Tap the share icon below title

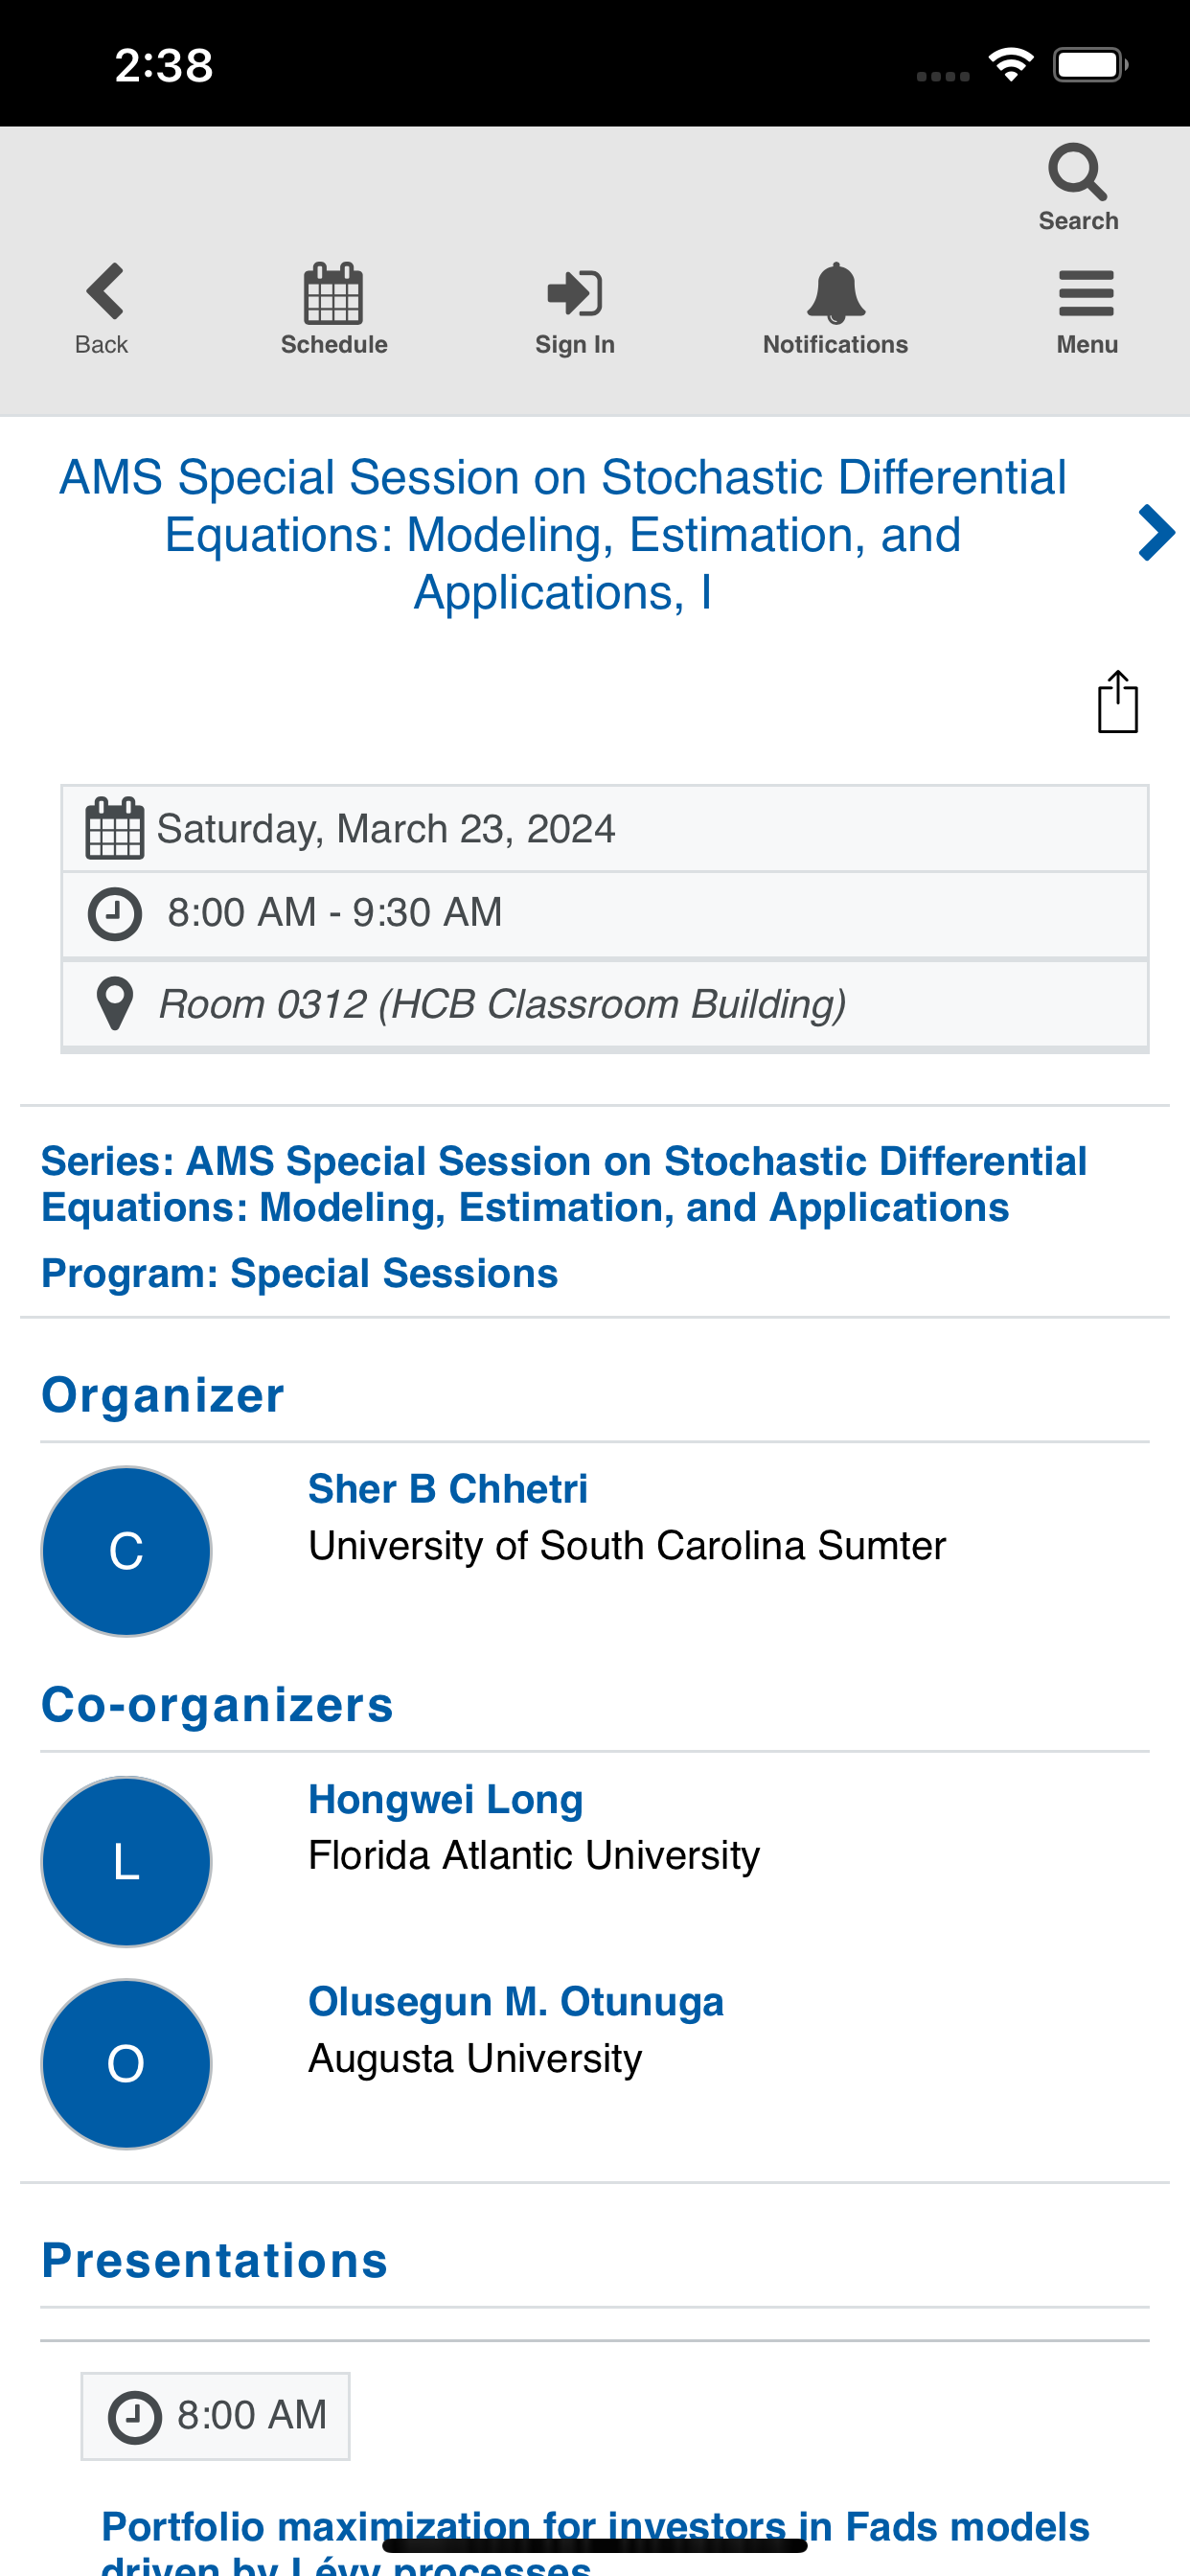(x=1117, y=702)
